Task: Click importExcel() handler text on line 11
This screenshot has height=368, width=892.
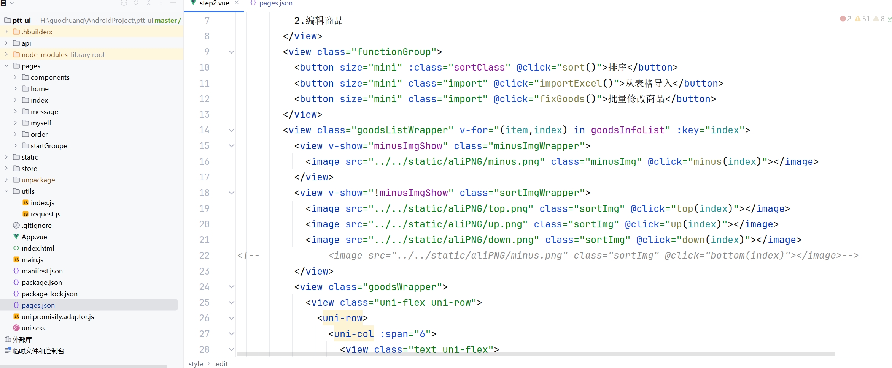Action: tap(576, 84)
